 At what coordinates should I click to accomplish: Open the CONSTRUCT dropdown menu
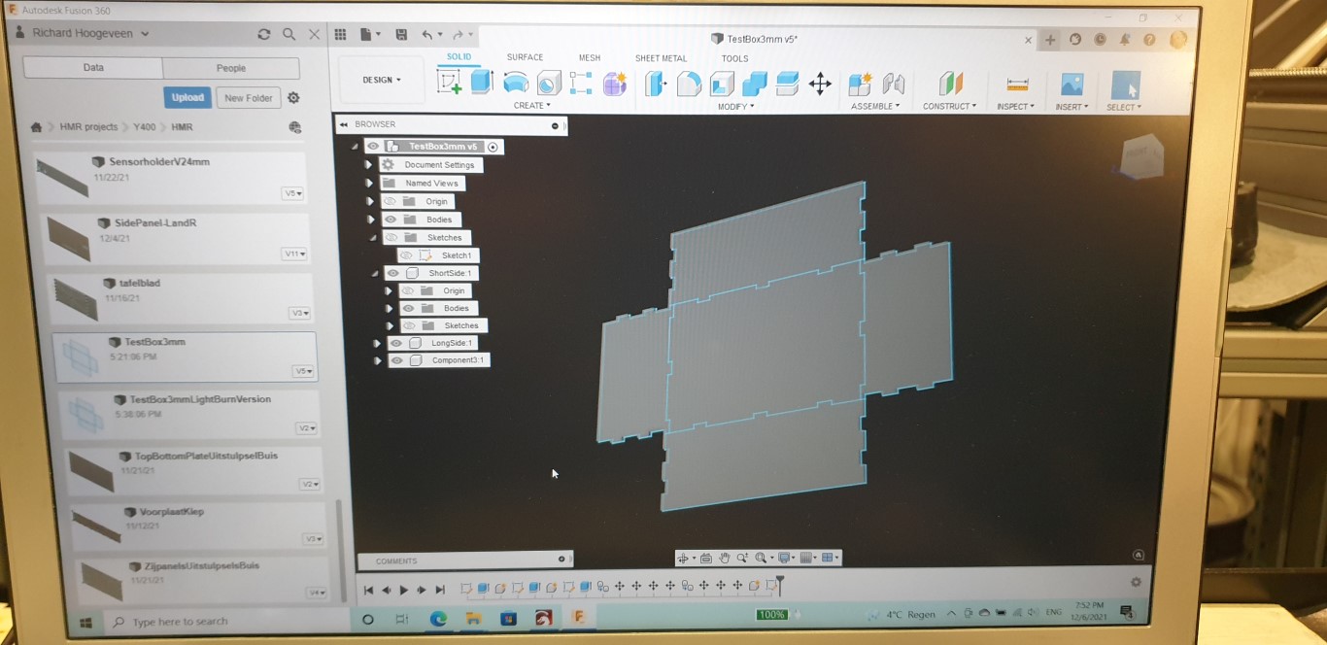(x=949, y=106)
